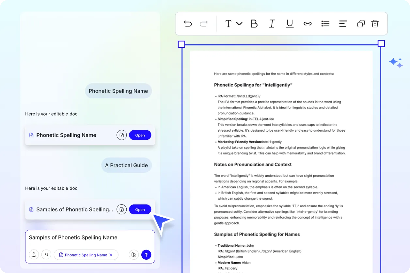Open the Samples of Phonetic Spelling doc

click(140, 209)
